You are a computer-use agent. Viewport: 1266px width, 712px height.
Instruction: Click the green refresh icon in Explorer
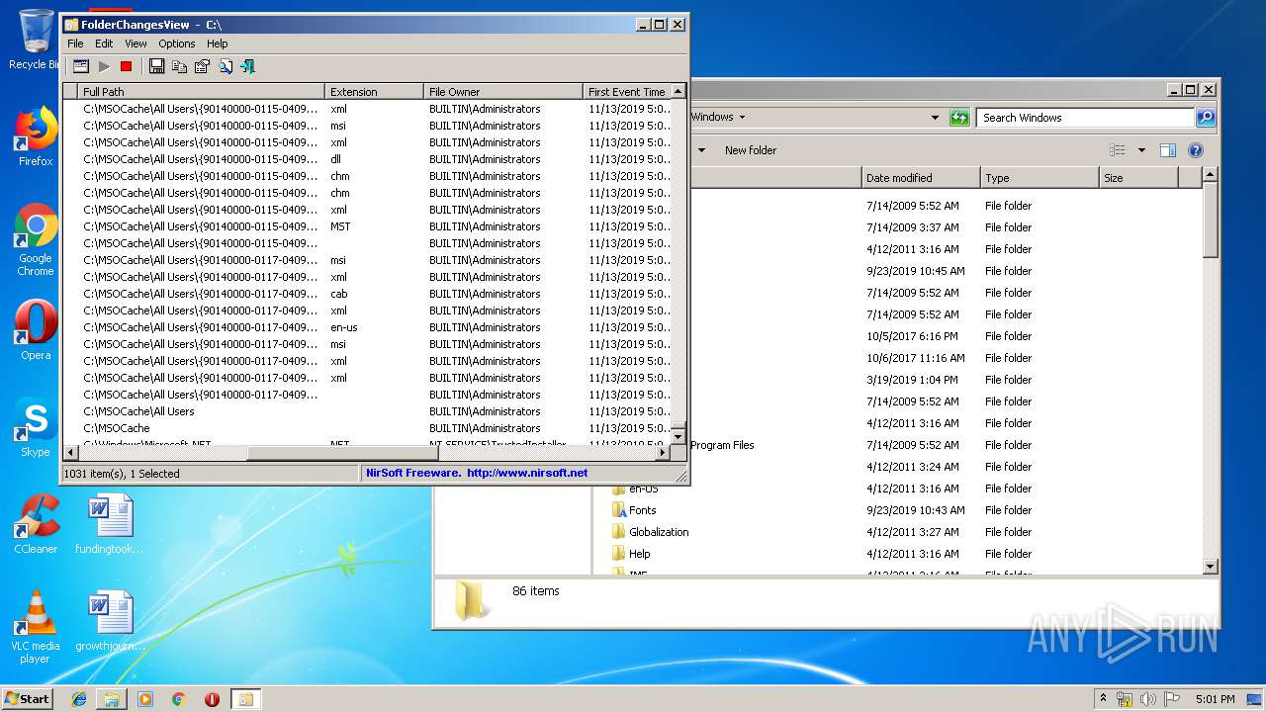click(x=959, y=118)
